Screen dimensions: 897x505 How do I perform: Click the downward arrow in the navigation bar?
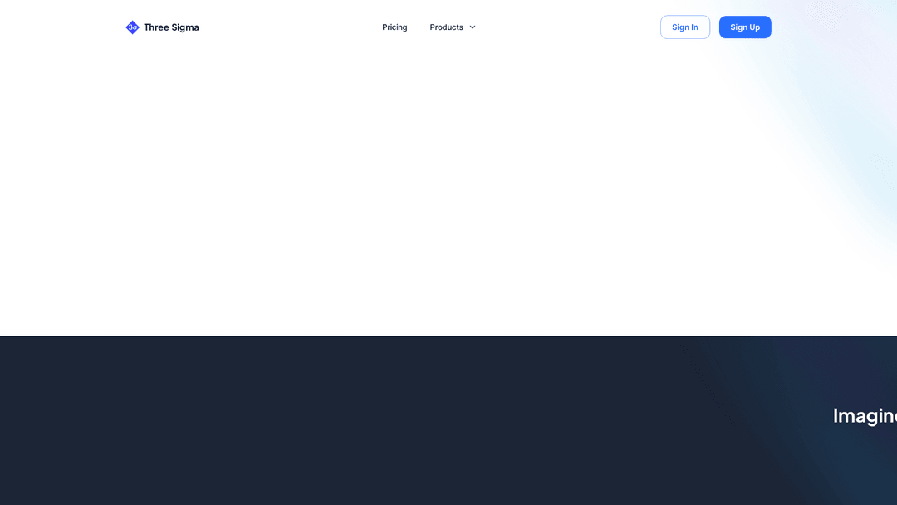coord(473,27)
